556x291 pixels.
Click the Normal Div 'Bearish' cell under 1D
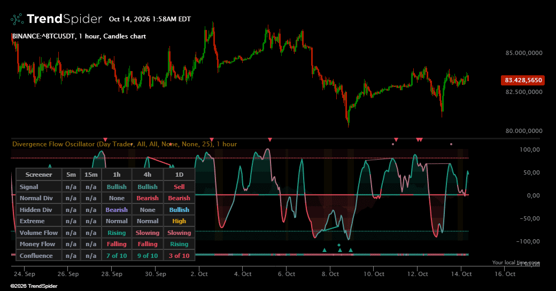179,198
